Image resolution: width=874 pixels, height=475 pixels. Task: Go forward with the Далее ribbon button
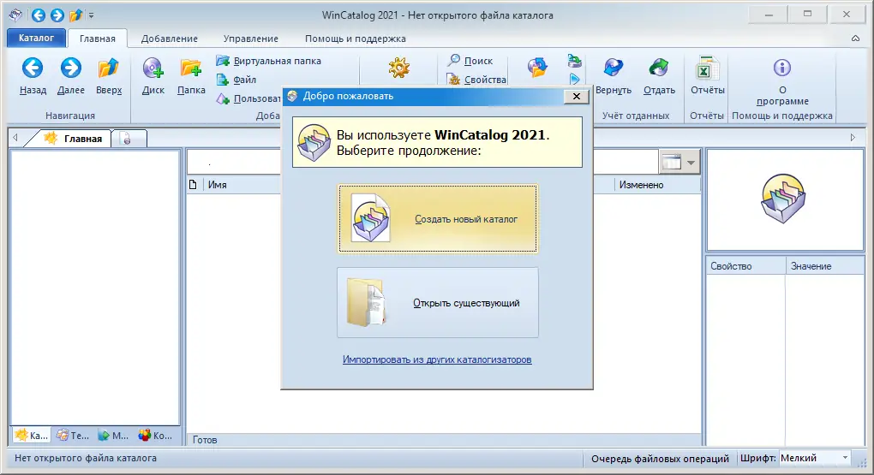tap(71, 76)
